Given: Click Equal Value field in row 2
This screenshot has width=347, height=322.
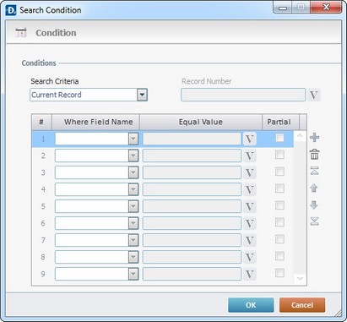Looking at the screenshot, I should point(192,156).
